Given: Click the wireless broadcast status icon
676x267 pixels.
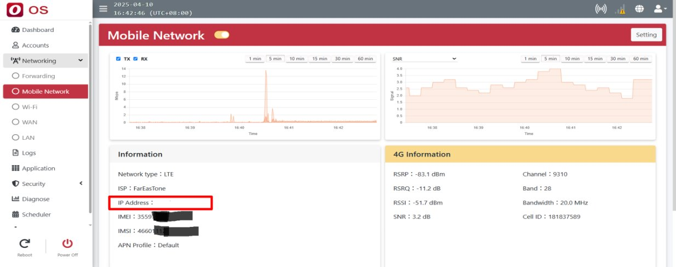Looking at the screenshot, I should click(601, 9).
